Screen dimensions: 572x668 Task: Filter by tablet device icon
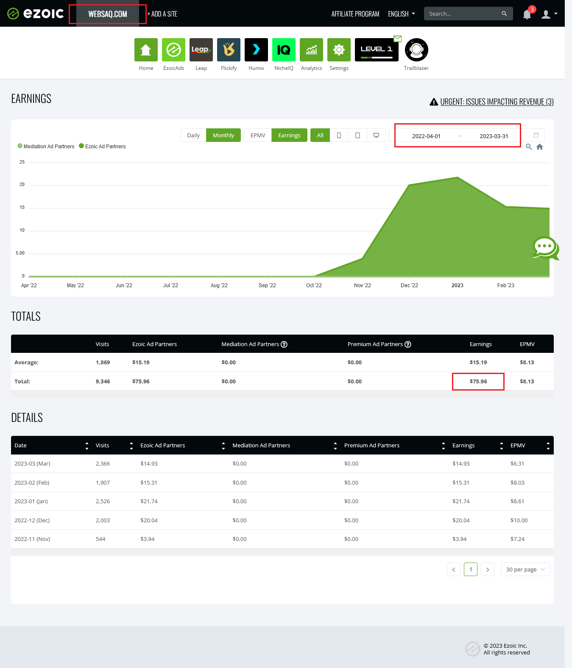pyautogui.click(x=357, y=135)
